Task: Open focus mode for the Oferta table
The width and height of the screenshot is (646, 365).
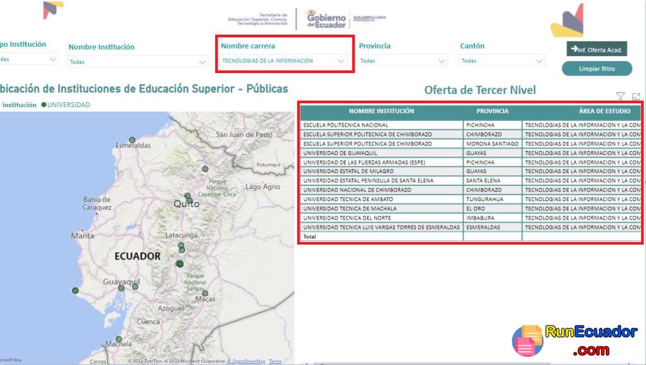Action: (636, 95)
